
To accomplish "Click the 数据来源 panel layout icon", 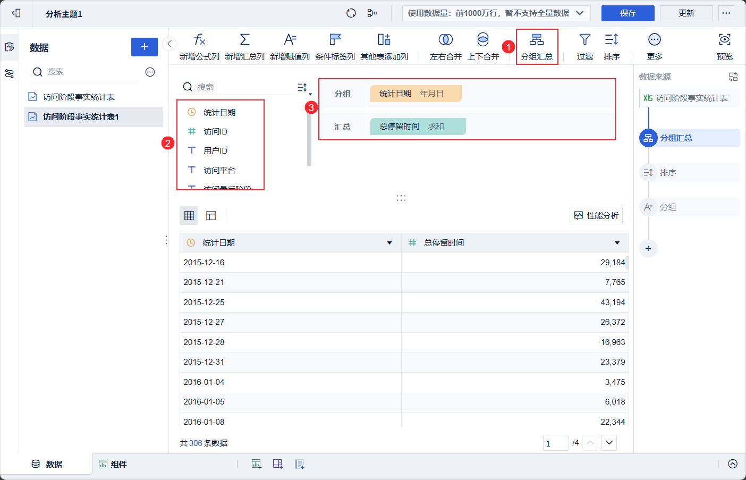I will [x=733, y=77].
